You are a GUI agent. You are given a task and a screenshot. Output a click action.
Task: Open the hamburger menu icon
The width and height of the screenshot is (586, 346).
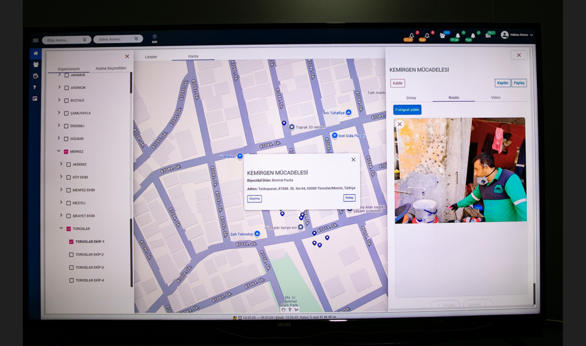(36, 40)
